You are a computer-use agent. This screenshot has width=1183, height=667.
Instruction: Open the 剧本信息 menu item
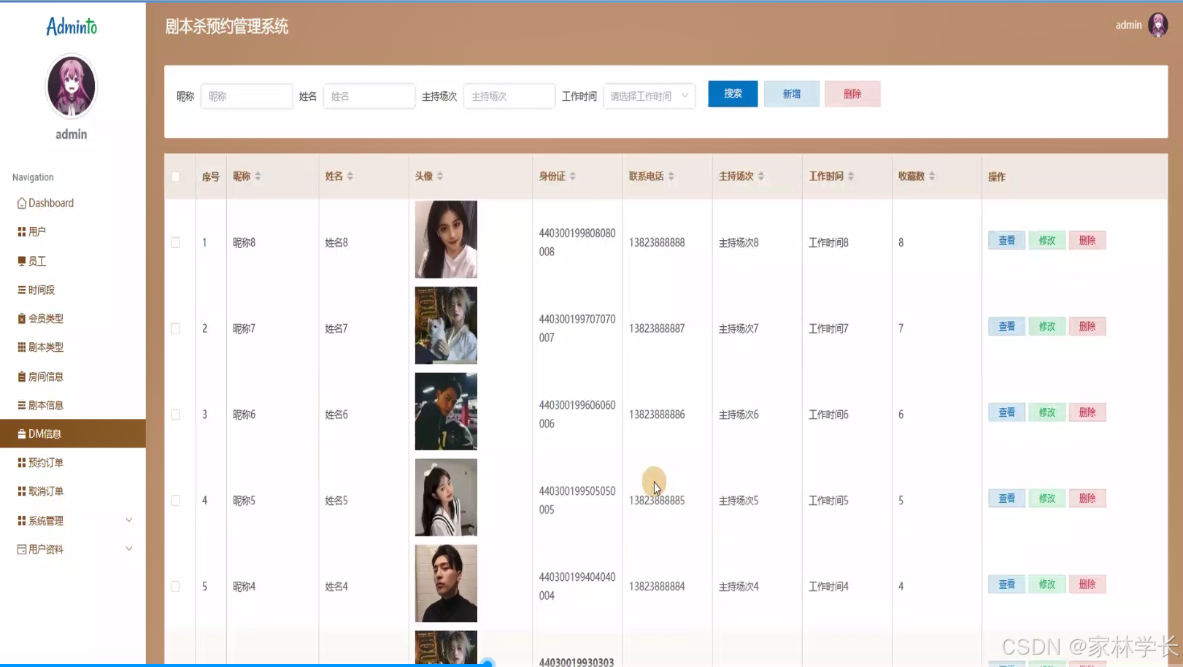(x=73, y=405)
